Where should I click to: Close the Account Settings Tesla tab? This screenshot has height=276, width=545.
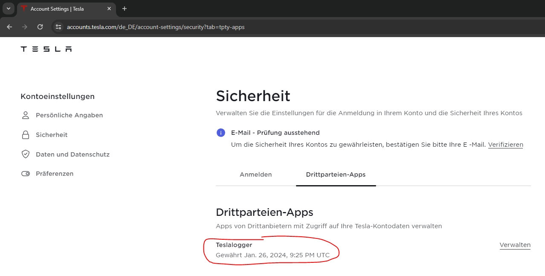pos(109,9)
